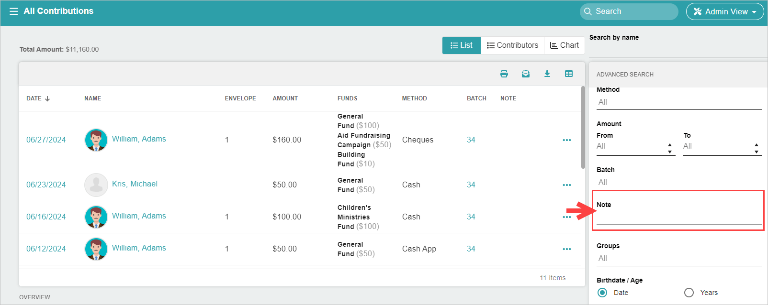Click William Adams avatar on 06/16/2024 row
Image resolution: width=768 pixels, height=305 pixels.
pos(96,217)
